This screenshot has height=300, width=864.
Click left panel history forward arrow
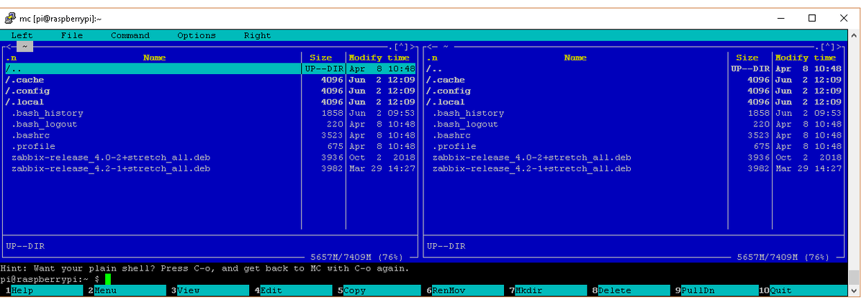(413, 47)
